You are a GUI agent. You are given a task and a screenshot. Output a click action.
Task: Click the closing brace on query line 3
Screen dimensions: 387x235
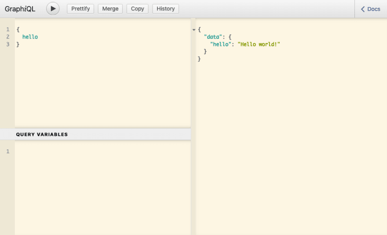tap(18, 44)
